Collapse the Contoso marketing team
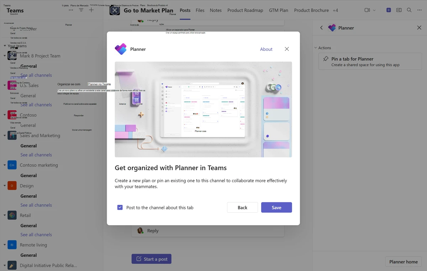This screenshot has width=427, height=271. pos(5,165)
